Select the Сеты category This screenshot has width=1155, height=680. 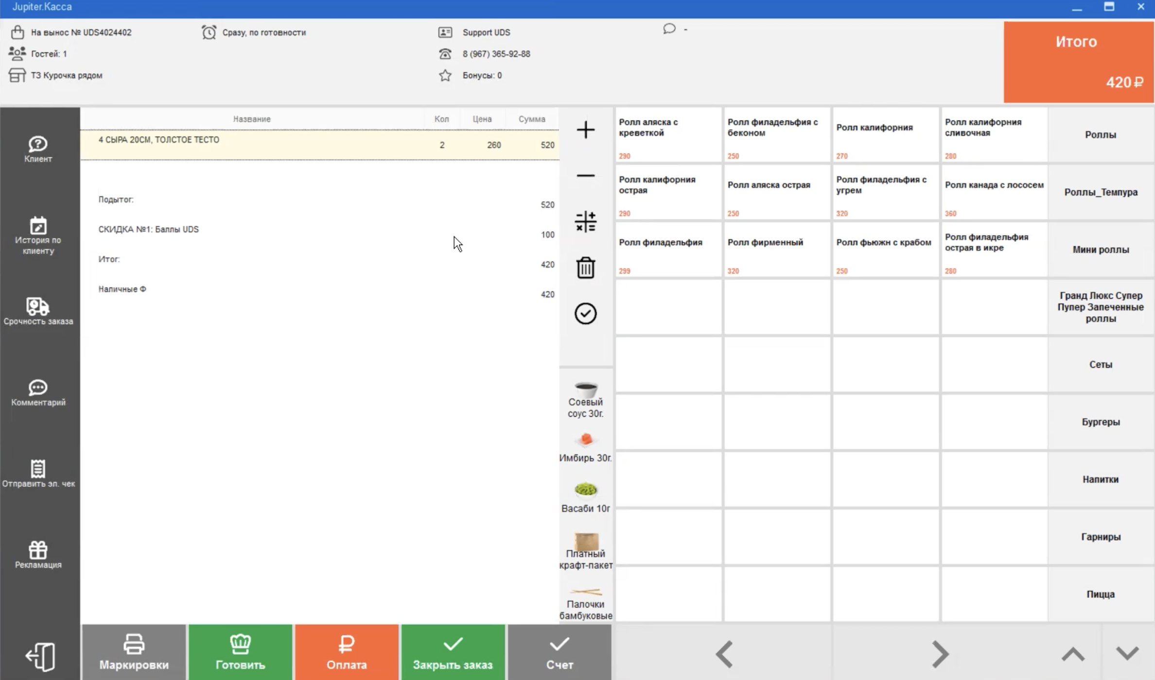point(1101,364)
